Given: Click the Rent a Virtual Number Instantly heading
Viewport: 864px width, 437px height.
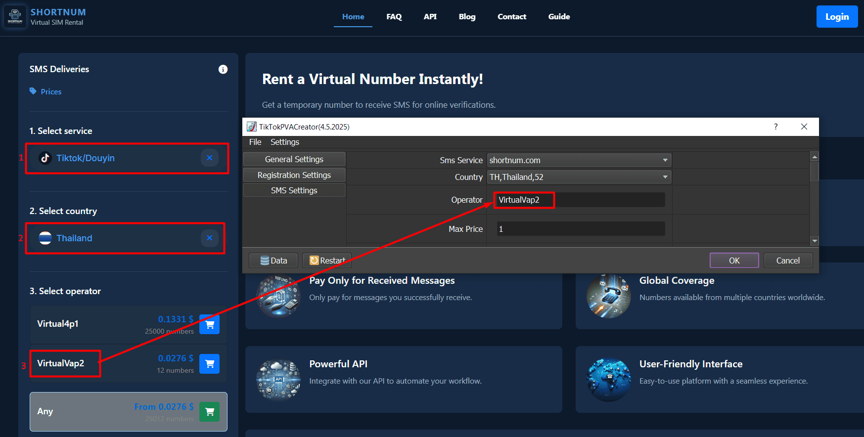Looking at the screenshot, I should (372, 79).
